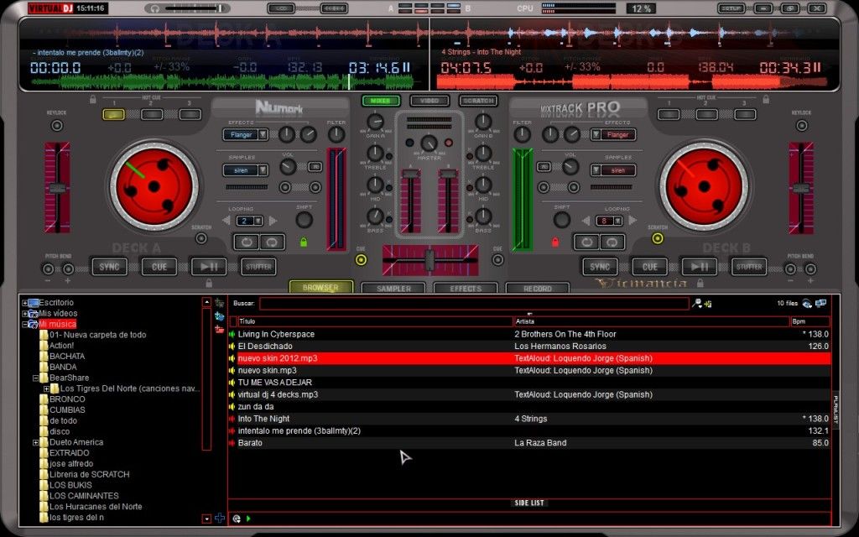Click the green add-folder icon beside the browser tree

(x=219, y=303)
